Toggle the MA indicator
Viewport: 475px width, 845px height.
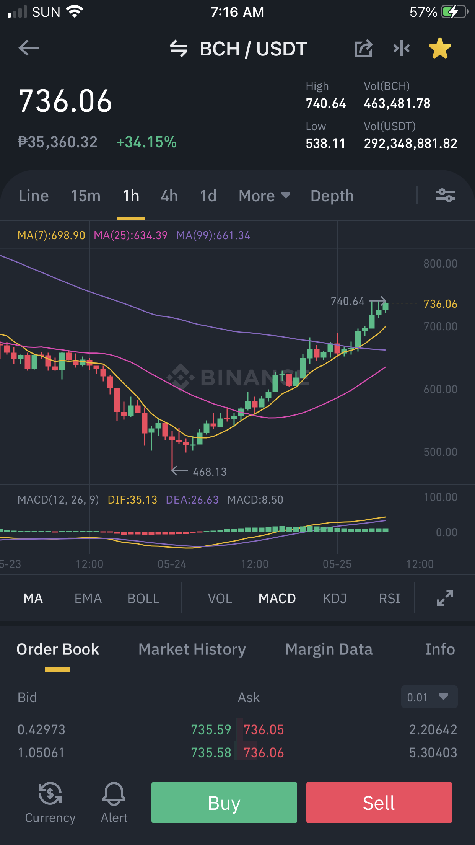(x=33, y=599)
